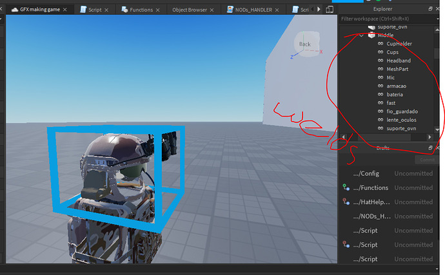
Task: Select the Mic weld
Action: point(391,78)
